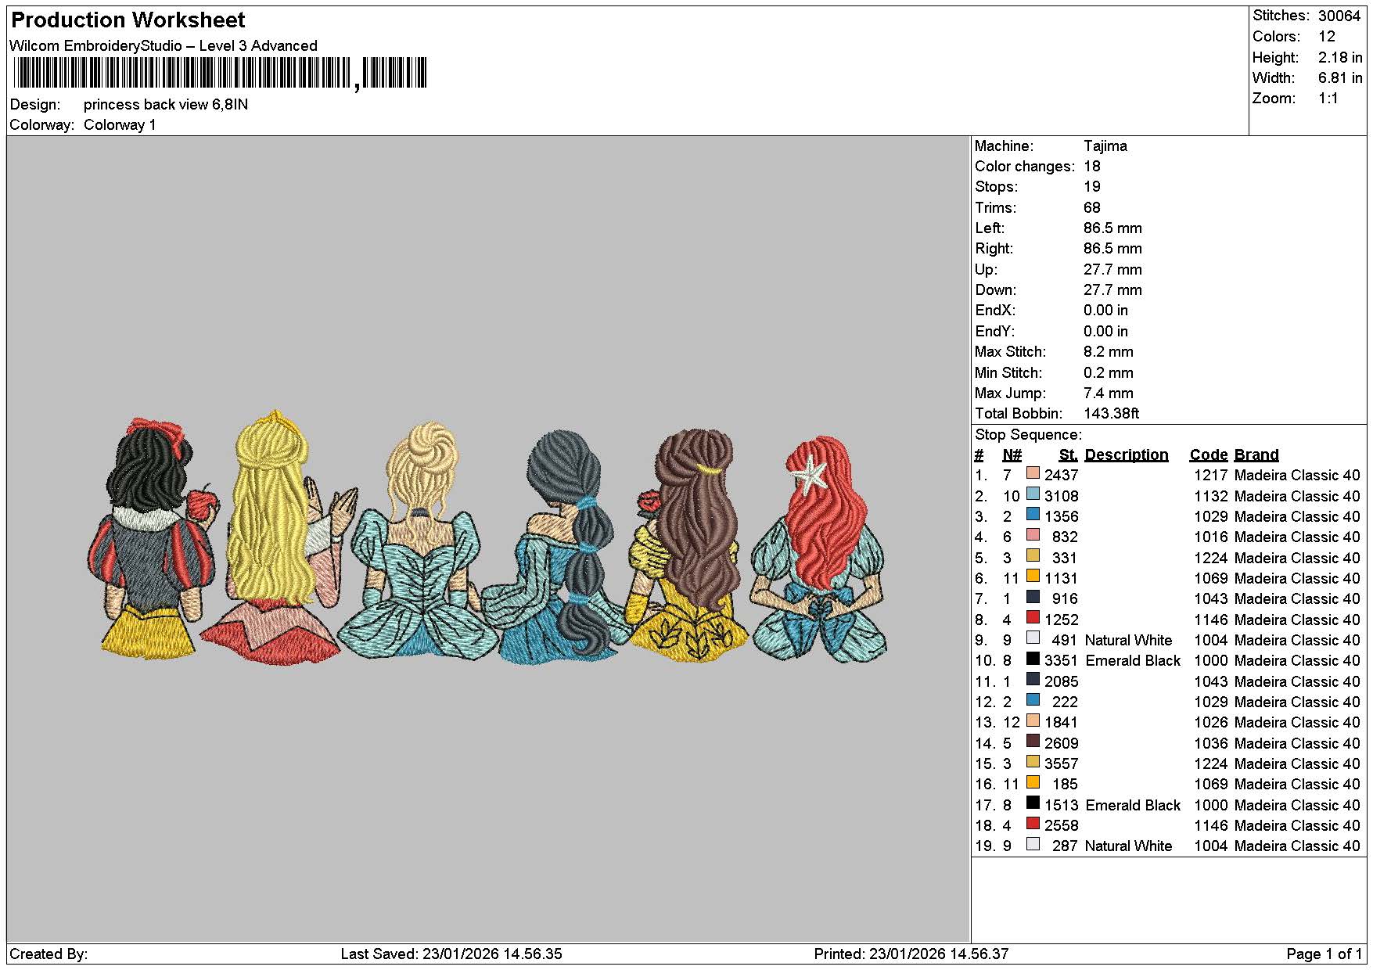This screenshot has height=970, width=1373.
Task: Click the Max Jump value '7.4 mm'
Action: click(1109, 393)
